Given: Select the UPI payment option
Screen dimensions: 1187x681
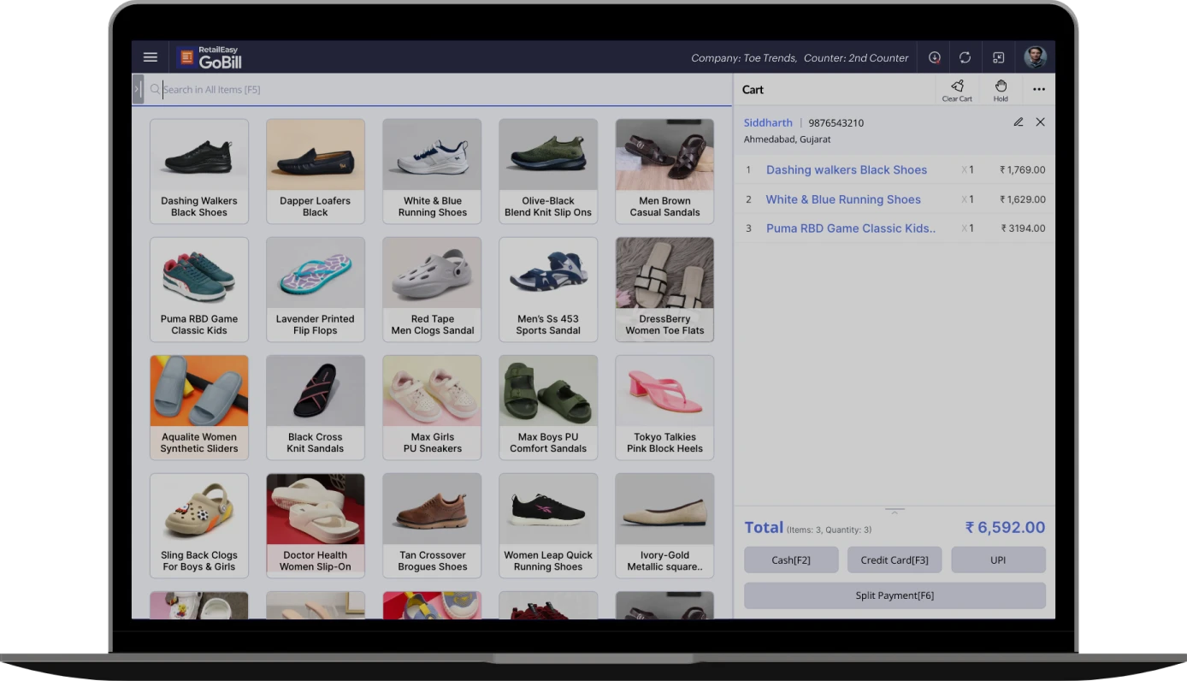Looking at the screenshot, I should (x=998, y=560).
